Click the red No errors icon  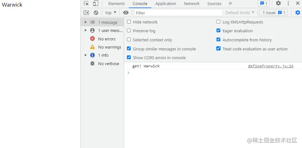point(93,39)
